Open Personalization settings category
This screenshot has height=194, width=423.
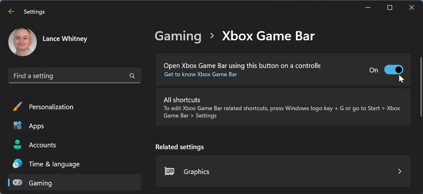[x=74, y=107]
